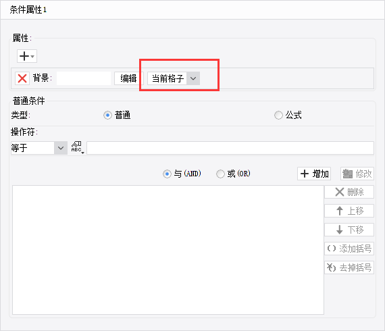Click the 去掉括号 remove brackets button
385x331 pixels.
349,268
